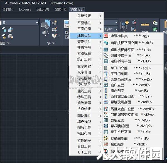Image resolution: width=167 pixels, height=163 pixels.
Task: Expand the 图层 panel arrow
Action: point(8,43)
